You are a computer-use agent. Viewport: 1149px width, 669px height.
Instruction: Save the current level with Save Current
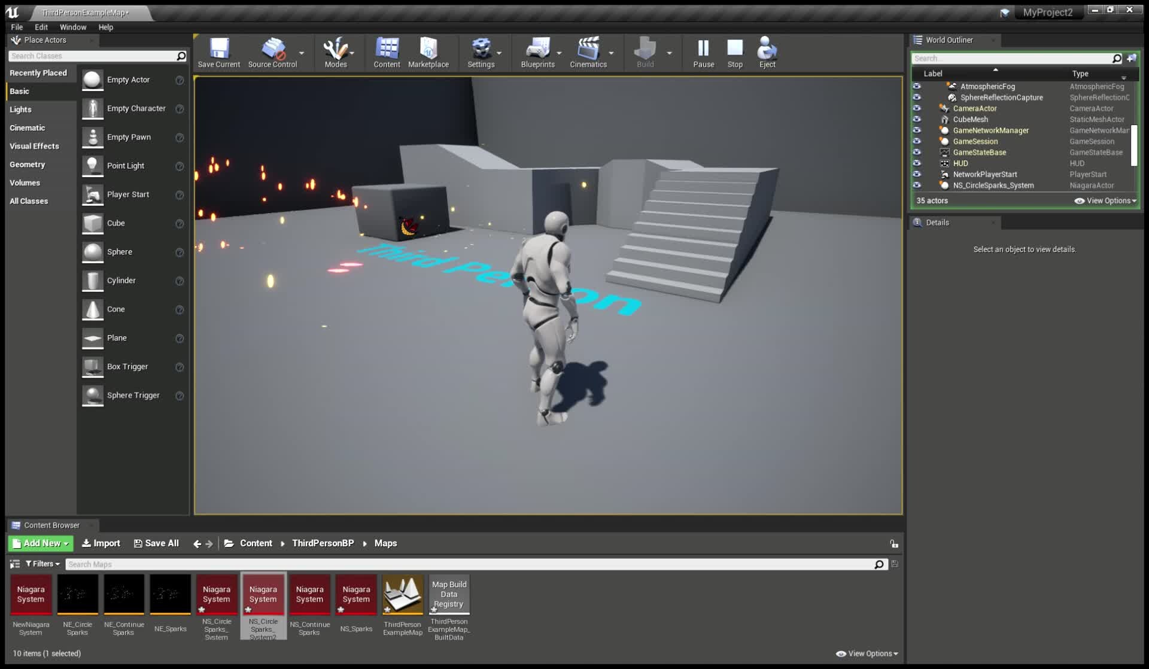tap(218, 53)
